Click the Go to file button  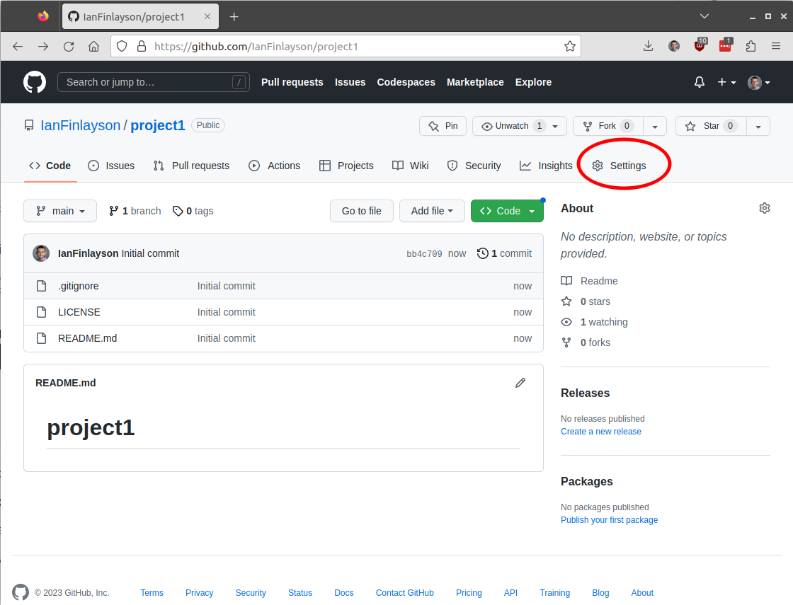click(x=361, y=211)
